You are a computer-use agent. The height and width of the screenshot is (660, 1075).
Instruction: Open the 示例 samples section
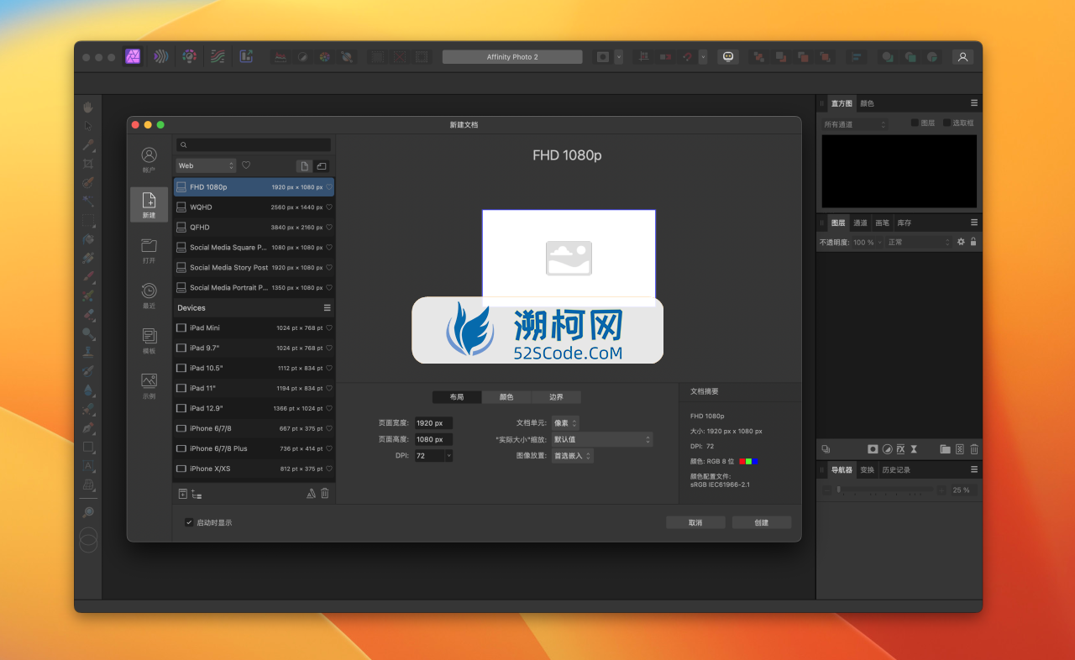[149, 385]
